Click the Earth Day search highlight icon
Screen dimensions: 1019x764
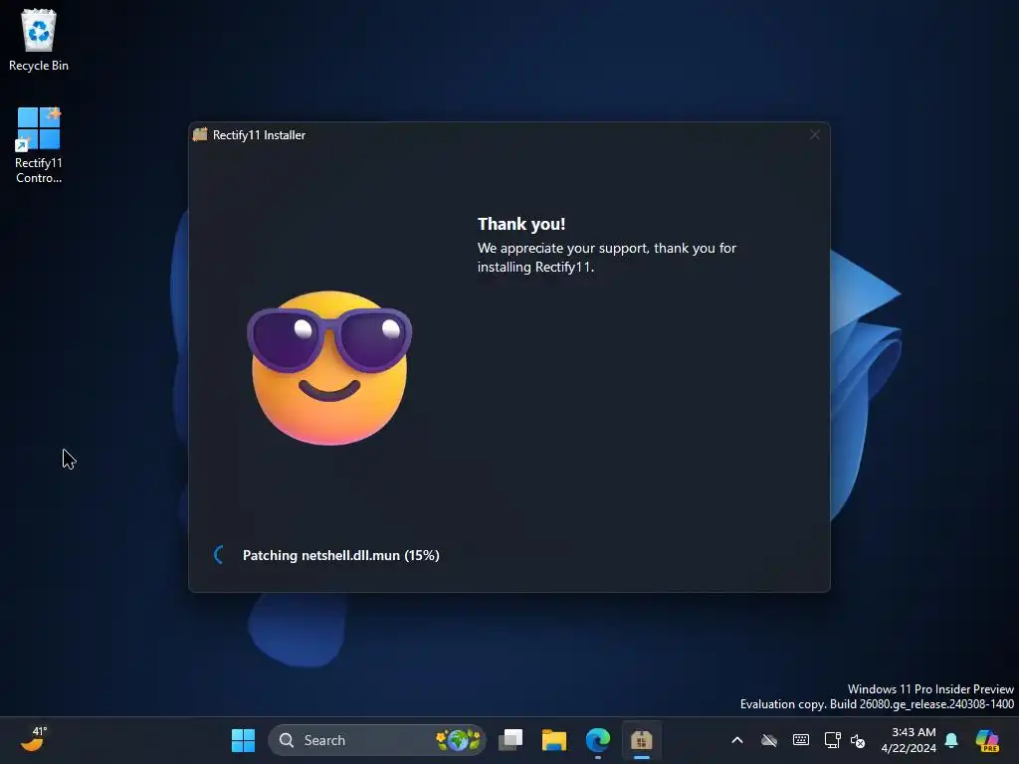[458, 740]
